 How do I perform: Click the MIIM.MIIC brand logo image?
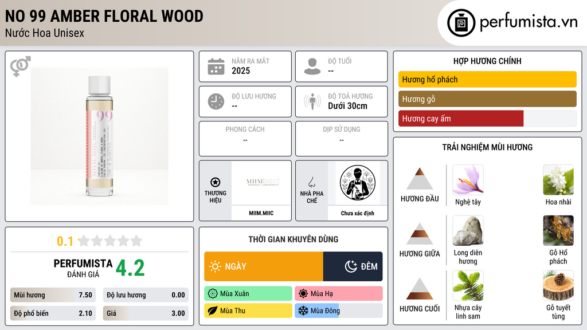tap(261, 183)
